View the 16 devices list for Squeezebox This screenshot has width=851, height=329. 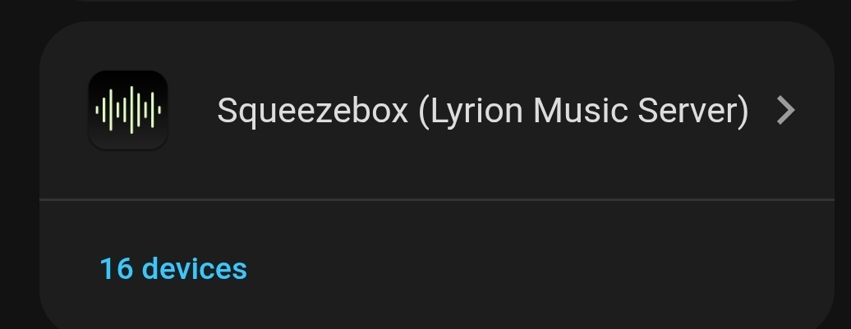tap(173, 268)
